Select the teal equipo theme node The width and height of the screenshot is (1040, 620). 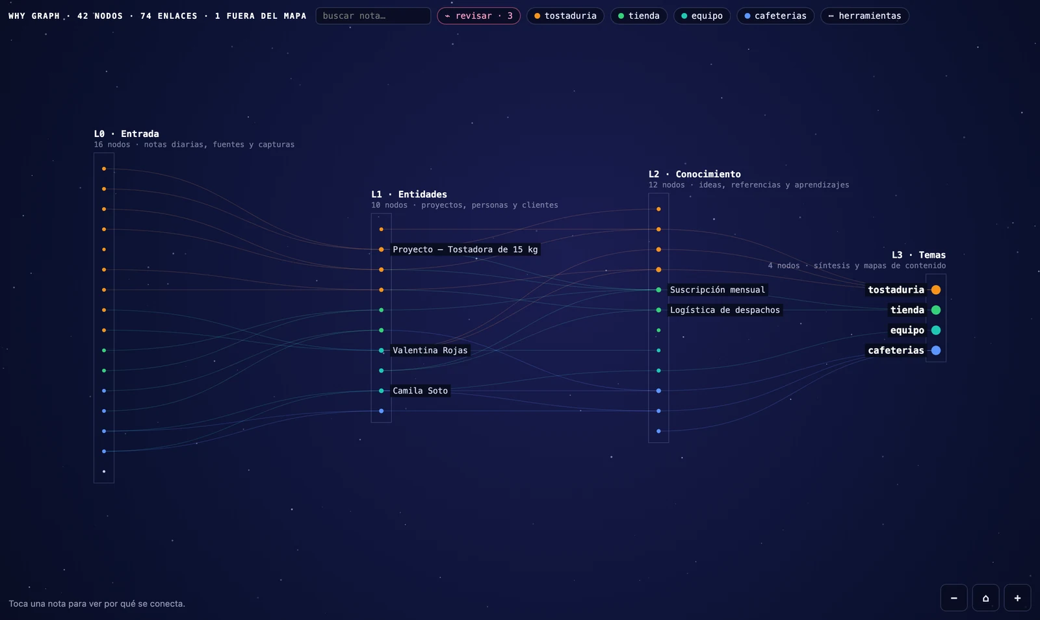pos(936,330)
